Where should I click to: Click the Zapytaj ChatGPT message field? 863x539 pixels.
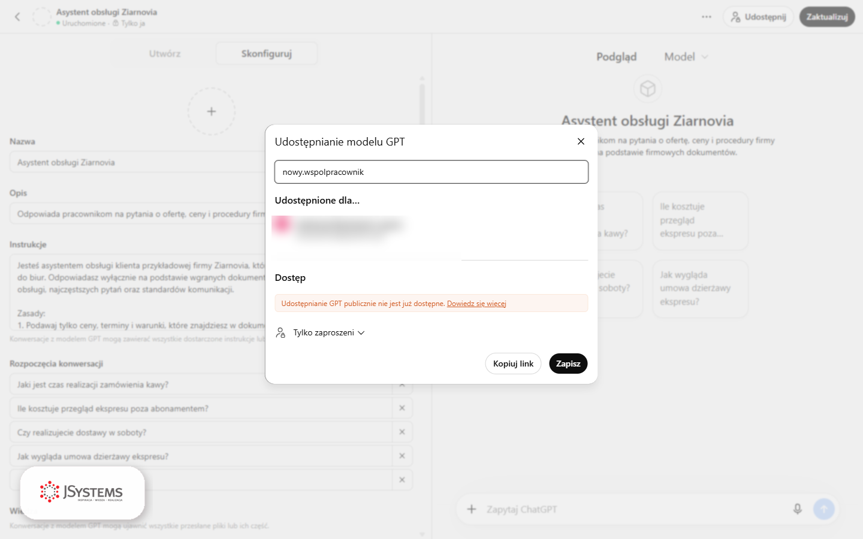click(635, 509)
